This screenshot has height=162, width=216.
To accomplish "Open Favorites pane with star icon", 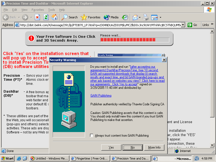I will click(x=90, y=17).
